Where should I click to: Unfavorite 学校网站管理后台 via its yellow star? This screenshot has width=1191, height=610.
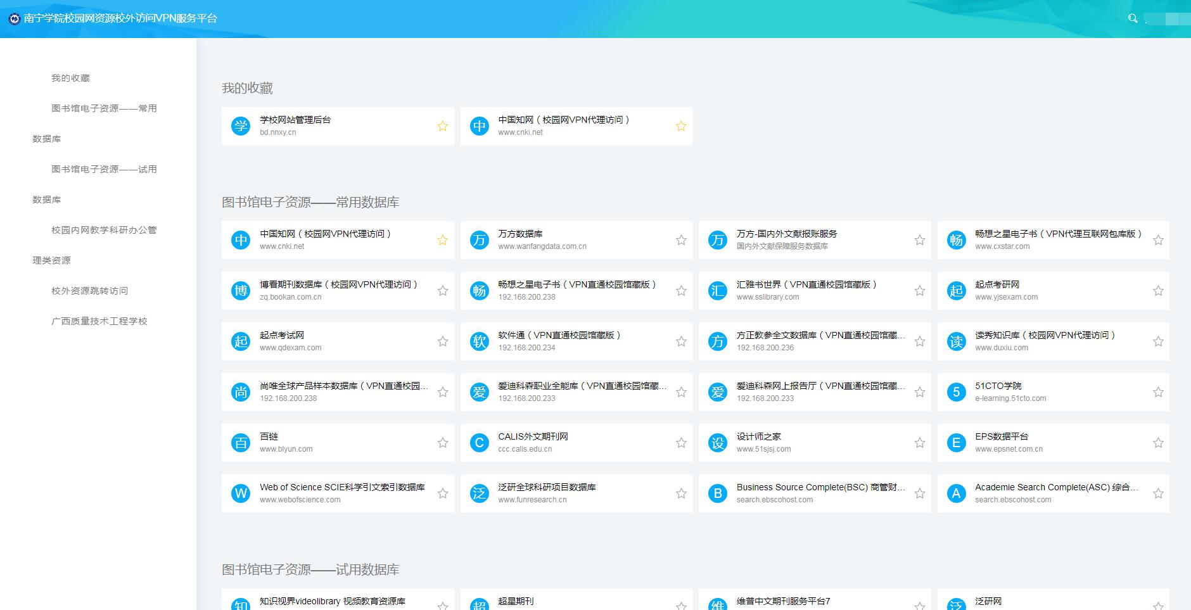[x=442, y=126]
